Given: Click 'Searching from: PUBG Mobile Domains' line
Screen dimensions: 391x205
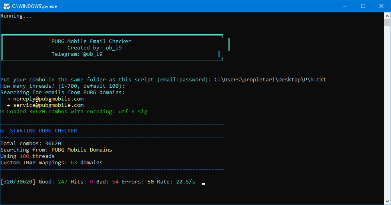Looking at the screenshot, I should pyautogui.click(x=56, y=150).
